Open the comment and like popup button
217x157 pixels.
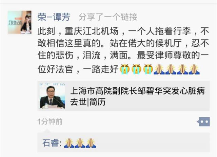203,122
